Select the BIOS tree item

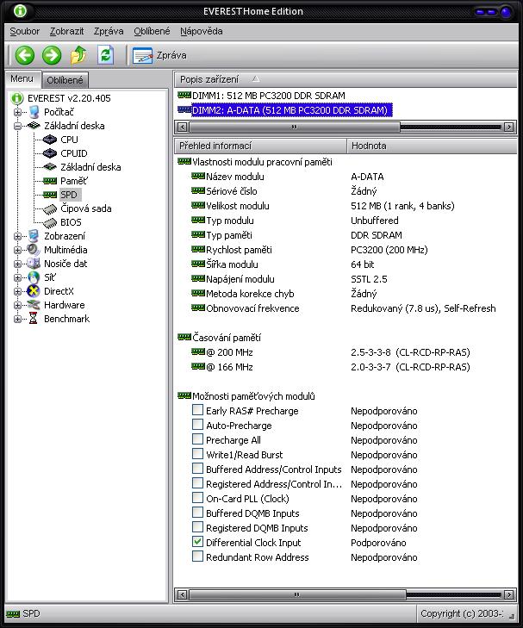(x=71, y=222)
